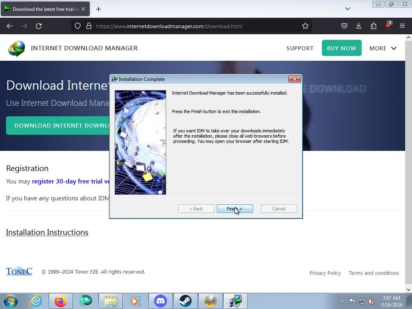Click the green DOWNLOAD INTERNET DOWNLOAD button

(x=58, y=126)
